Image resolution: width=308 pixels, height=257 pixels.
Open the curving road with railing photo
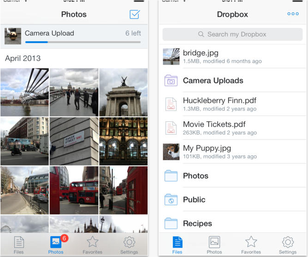pos(24,190)
